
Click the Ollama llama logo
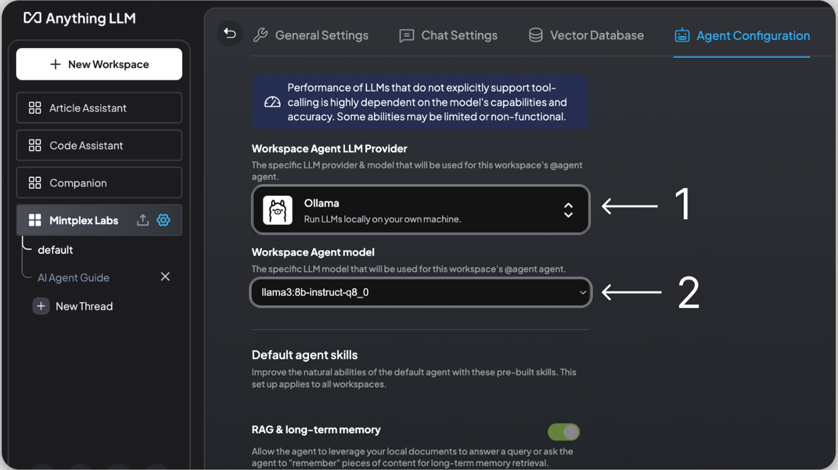coord(278,210)
